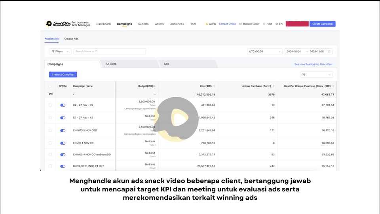Click the globe EN language icon
This screenshot has height=214, width=380.
click(x=277, y=24)
